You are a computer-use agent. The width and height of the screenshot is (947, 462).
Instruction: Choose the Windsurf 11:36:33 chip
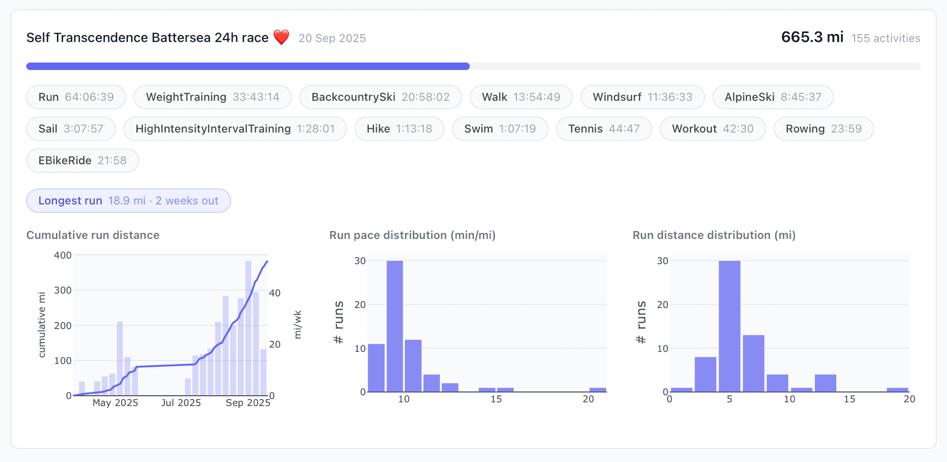(643, 97)
